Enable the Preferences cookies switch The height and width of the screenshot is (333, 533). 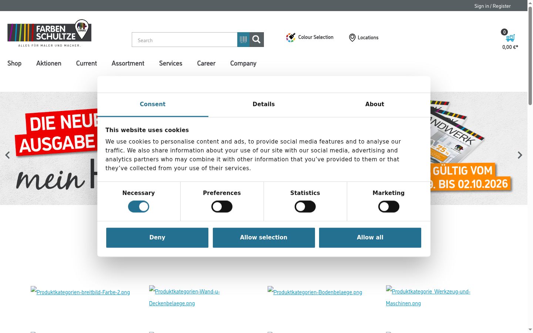(x=222, y=206)
